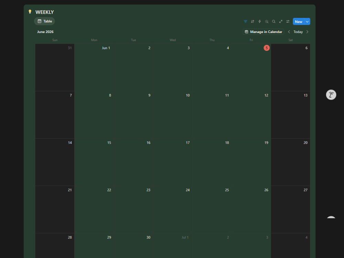Select day 14 Sunday cell
Screen dimensions: 344x258
[x=55, y=162]
